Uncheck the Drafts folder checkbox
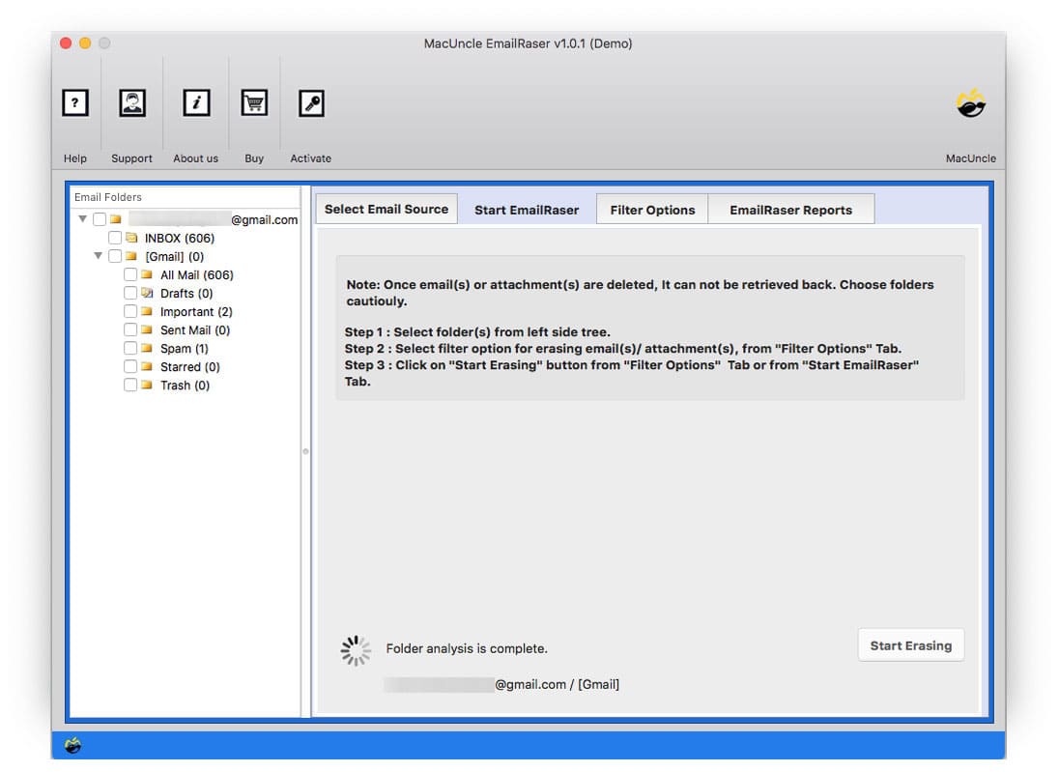Screen dimensions: 1059x772 coord(130,293)
